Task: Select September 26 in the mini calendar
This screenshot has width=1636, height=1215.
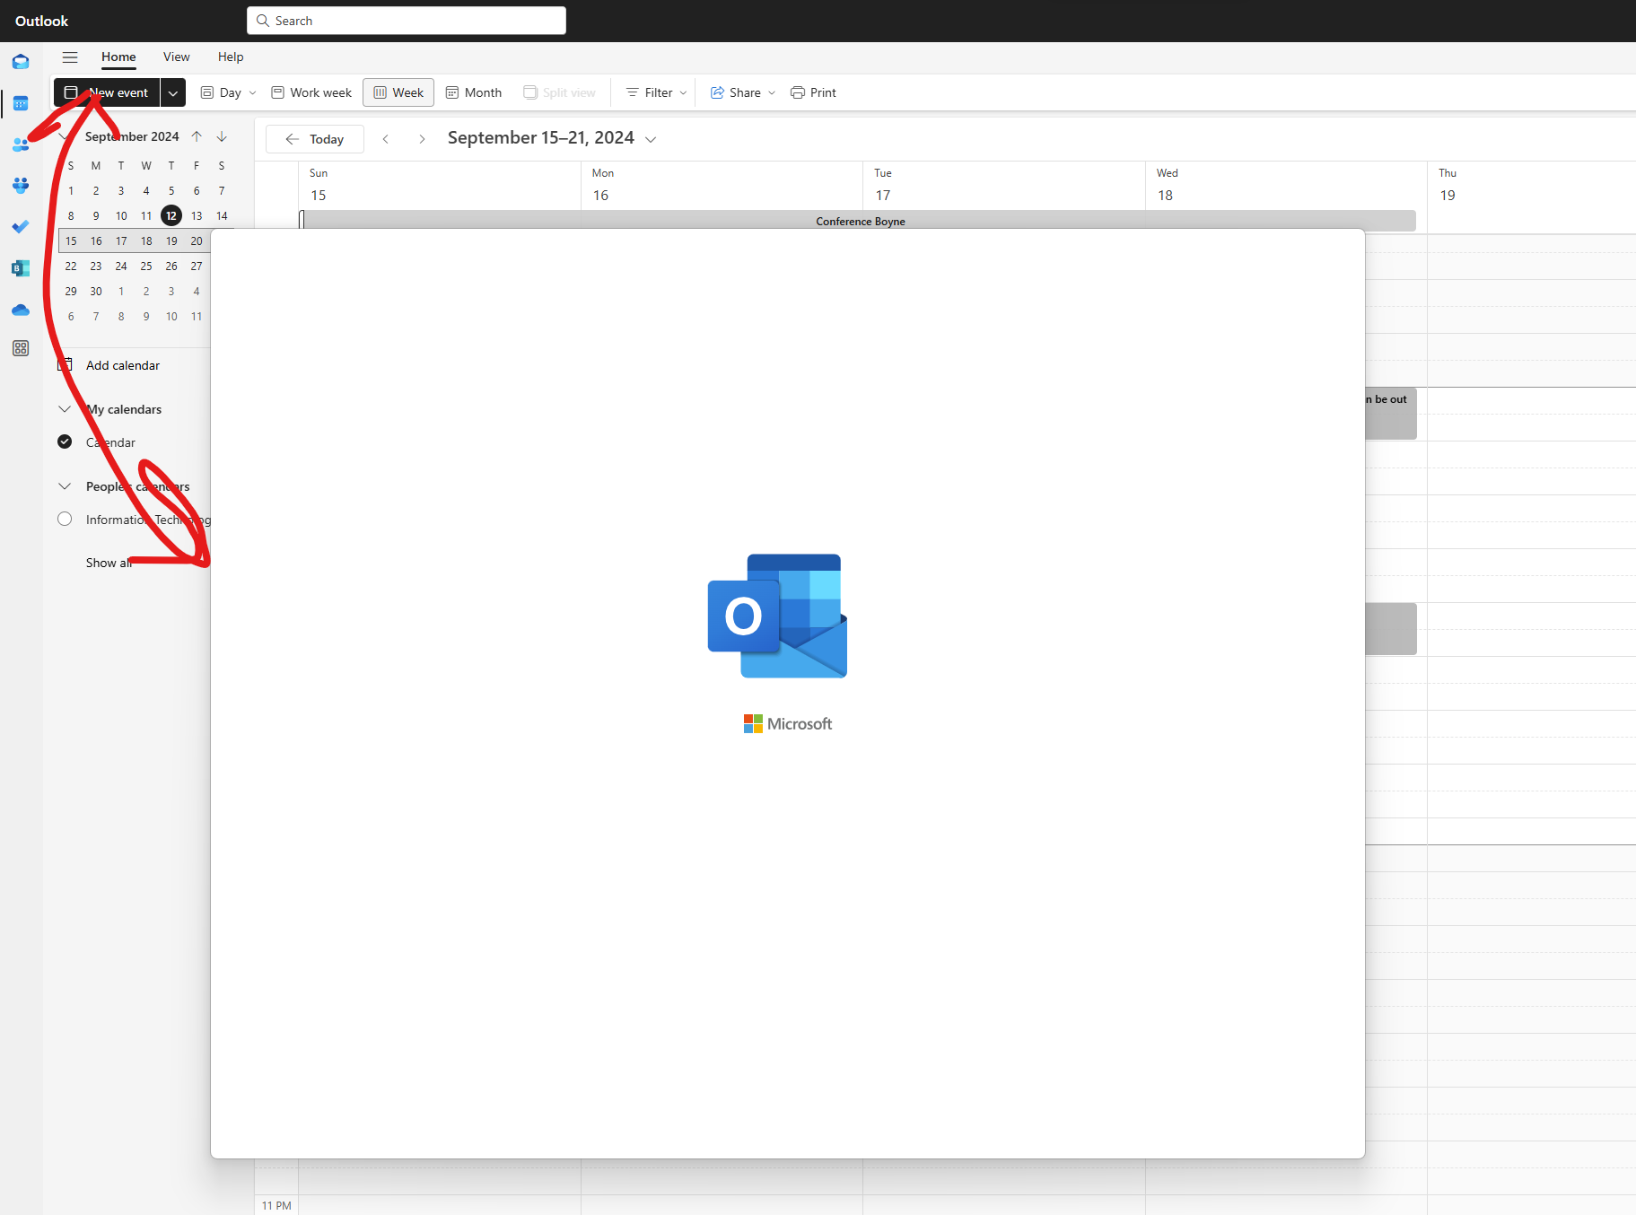Action: coord(171,266)
